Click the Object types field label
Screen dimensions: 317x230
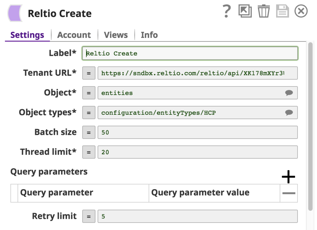[x=47, y=113]
